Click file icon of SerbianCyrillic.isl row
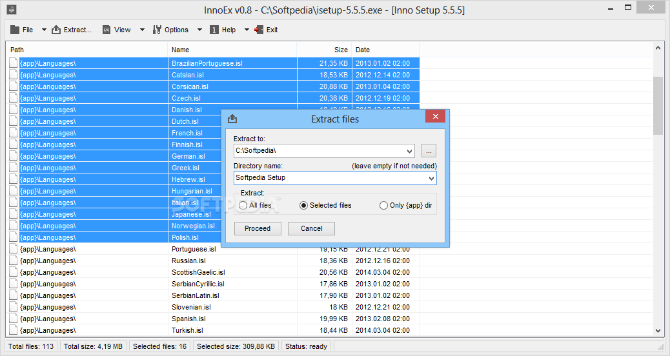Image resolution: width=670 pixels, height=356 pixels. pyautogui.click(x=14, y=284)
